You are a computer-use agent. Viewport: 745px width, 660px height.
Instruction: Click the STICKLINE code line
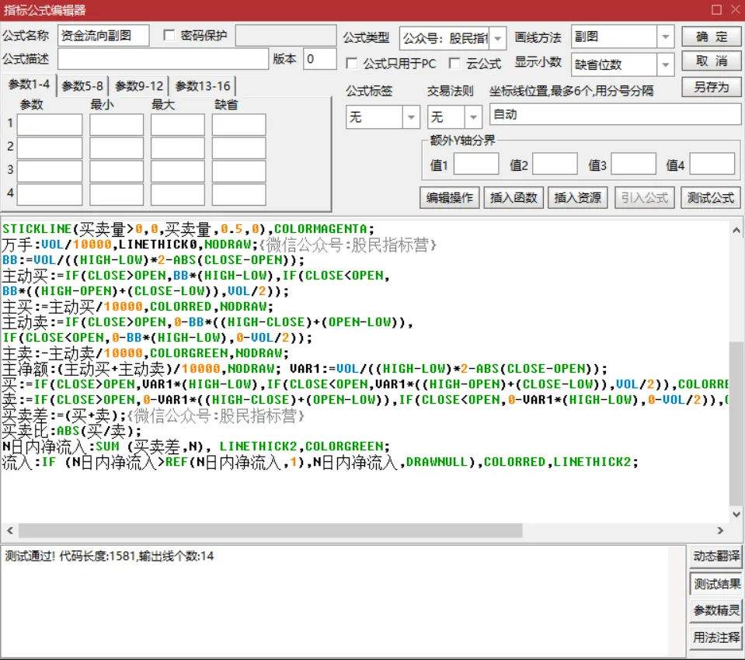pos(188,229)
